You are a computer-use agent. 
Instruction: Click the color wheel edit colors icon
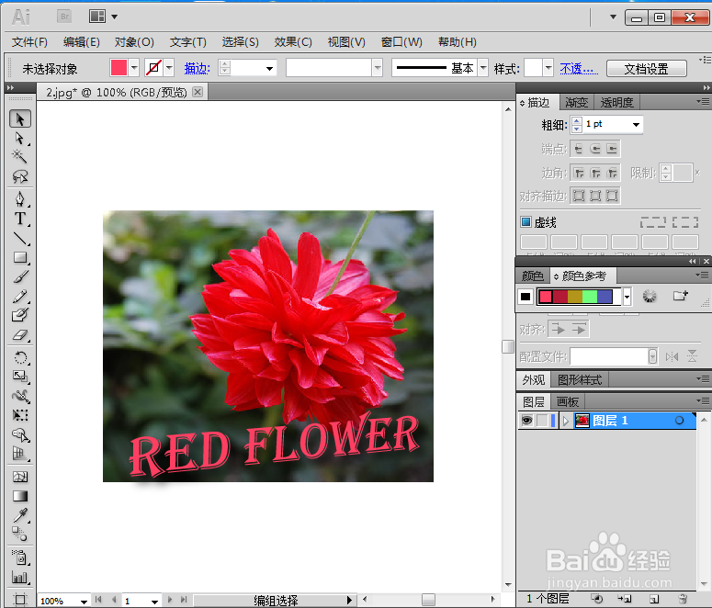point(650,297)
